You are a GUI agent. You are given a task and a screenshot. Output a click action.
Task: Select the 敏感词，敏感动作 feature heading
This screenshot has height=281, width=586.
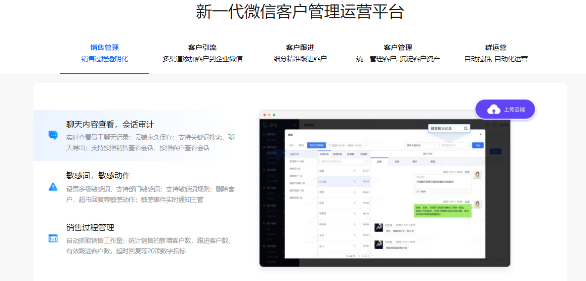(x=98, y=176)
